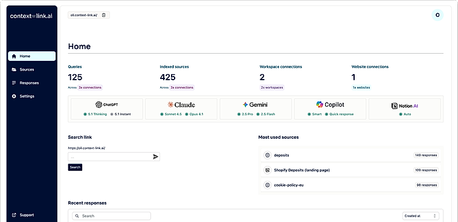Click the context-link.ai logo
This screenshot has height=222, width=458.
click(x=31, y=16)
